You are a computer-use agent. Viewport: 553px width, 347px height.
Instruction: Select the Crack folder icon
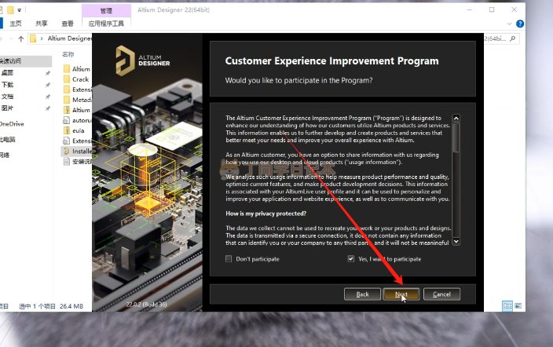(66, 79)
